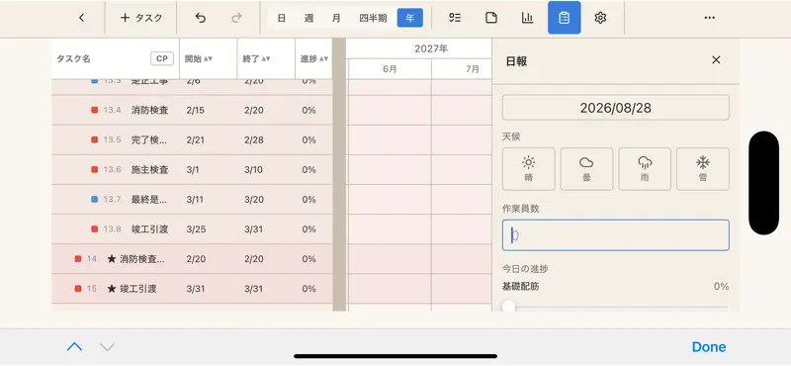The width and height of the screenshot is (791, 366).
Task: Open the date field 2026/08/28
Action: [615, 108]
